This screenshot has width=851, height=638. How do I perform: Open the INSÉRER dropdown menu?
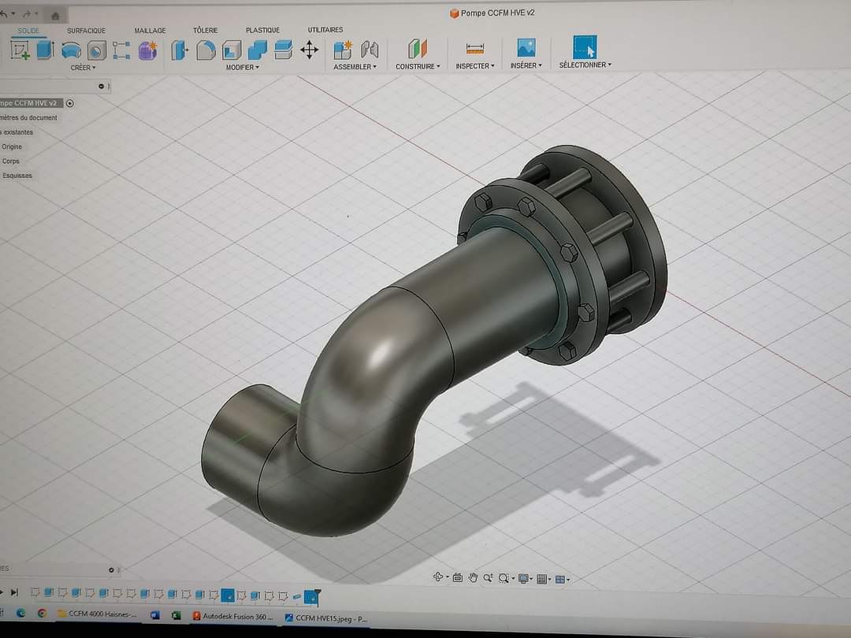(x=526, y=65)
